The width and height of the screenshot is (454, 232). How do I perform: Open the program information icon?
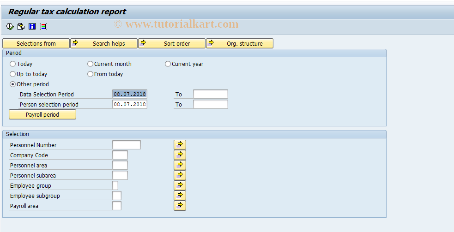32,27
